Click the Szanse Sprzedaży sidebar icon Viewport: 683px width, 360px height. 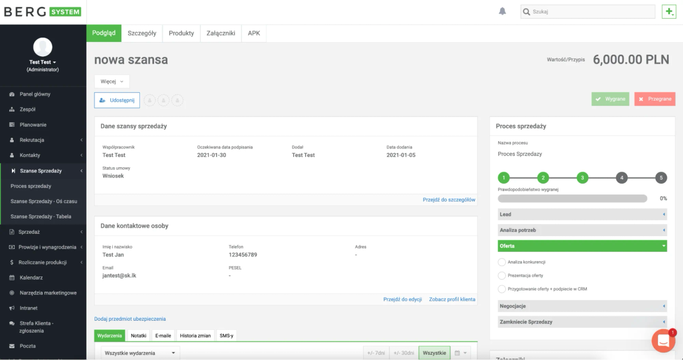tap(13, 171)
